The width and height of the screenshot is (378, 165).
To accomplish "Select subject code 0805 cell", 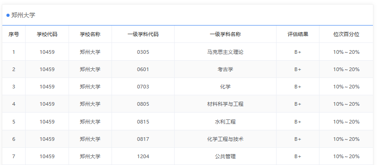I will coord(143,104).
